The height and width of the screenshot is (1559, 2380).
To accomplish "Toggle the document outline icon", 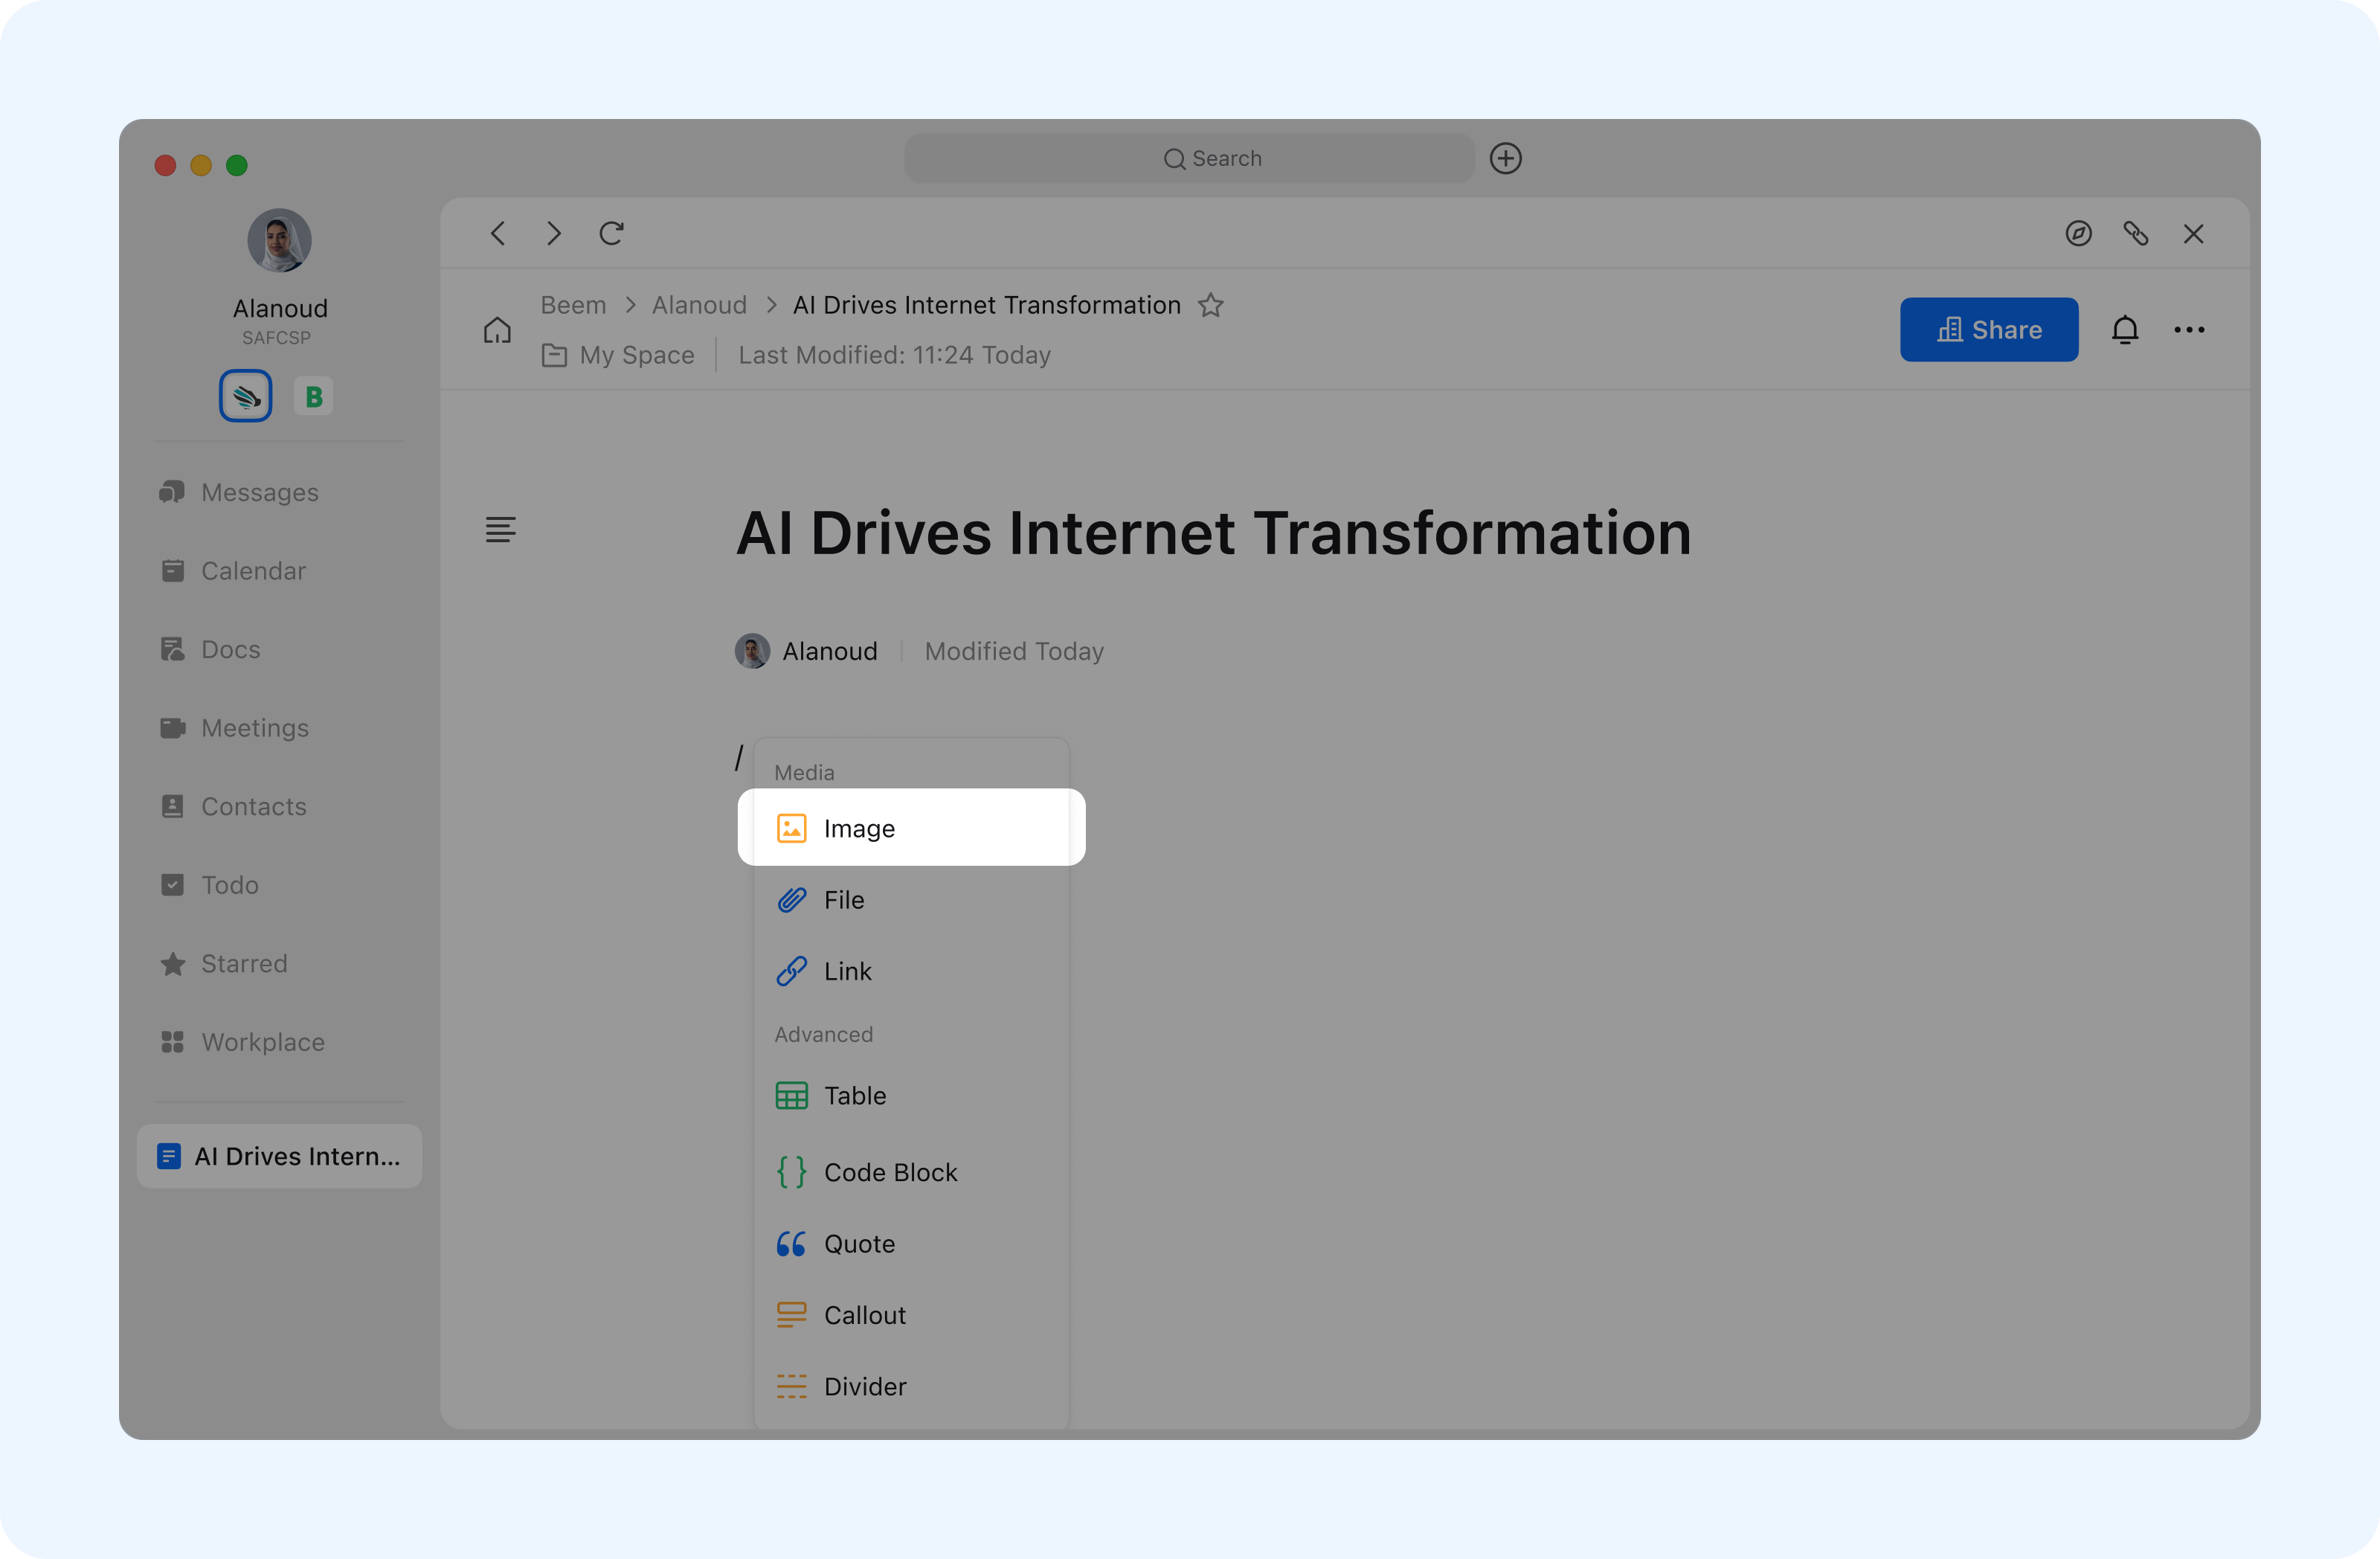I will pos(500,529).
